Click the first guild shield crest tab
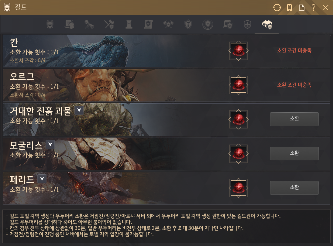Screen dimensions: 333x246 pyautogui.click(x=50, y=24)
